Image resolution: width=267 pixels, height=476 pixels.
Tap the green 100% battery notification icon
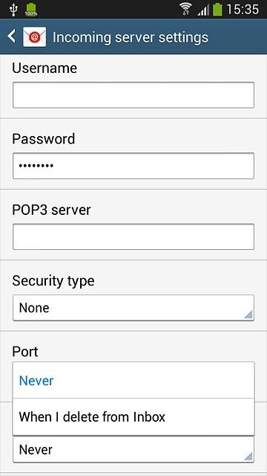click(x=31, y=10)
